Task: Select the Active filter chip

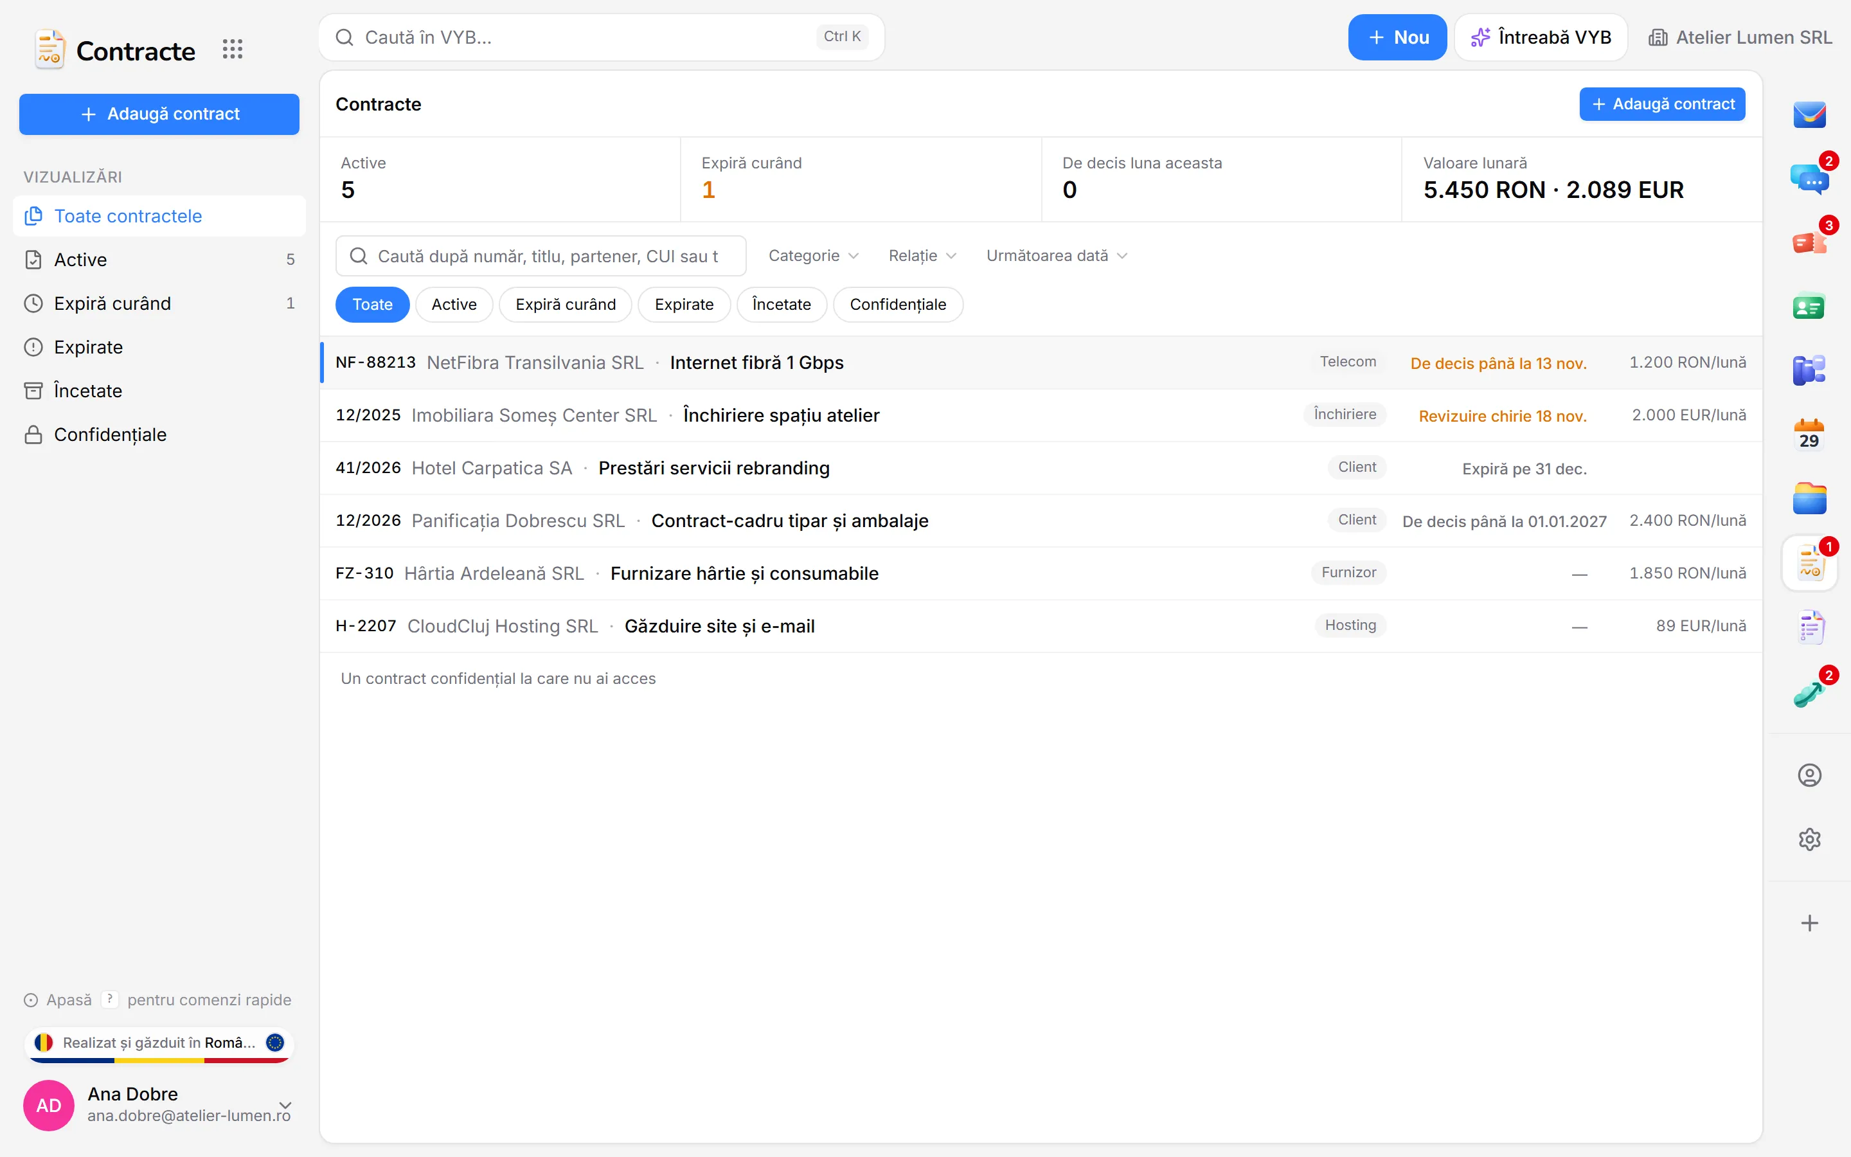Action: tap(454, 305)
